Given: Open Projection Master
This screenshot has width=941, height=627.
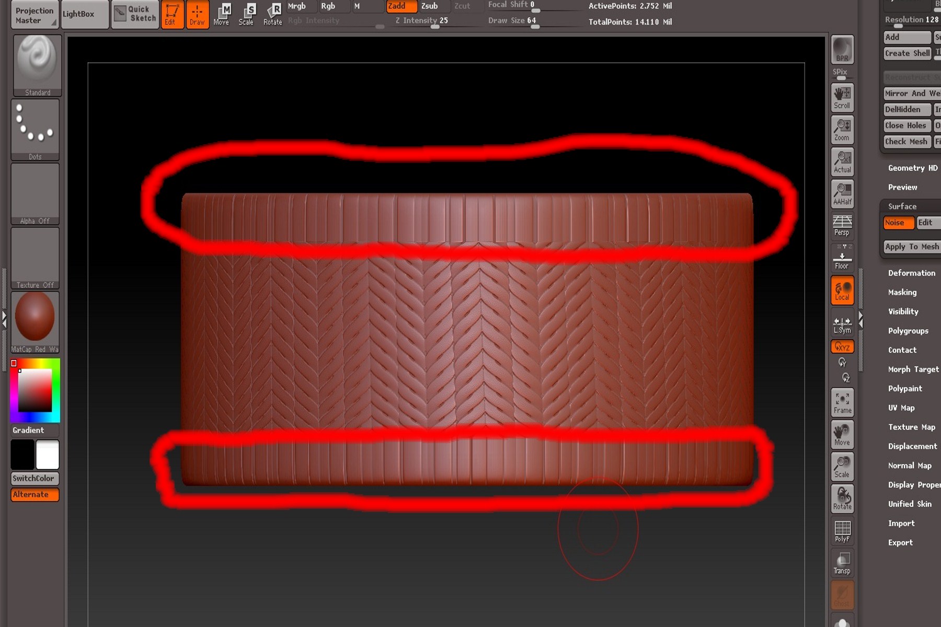Looking at the screenshot, I should 35,15.
